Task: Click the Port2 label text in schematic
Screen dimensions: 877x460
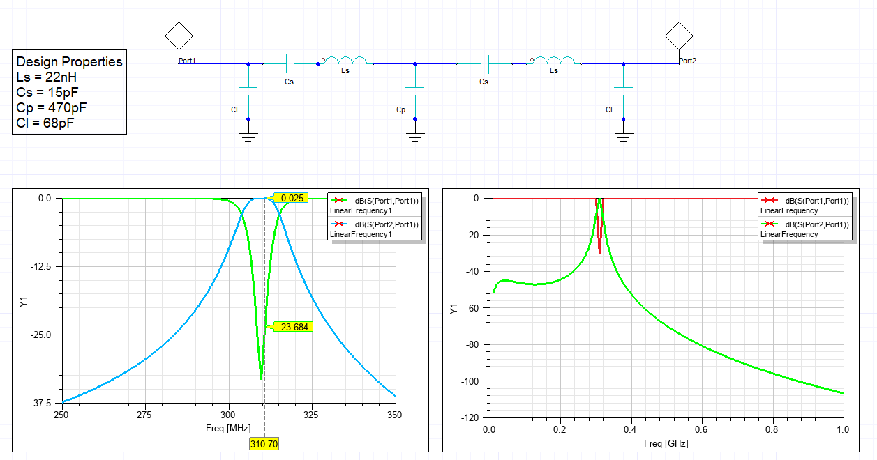Action: click(687, 61)
